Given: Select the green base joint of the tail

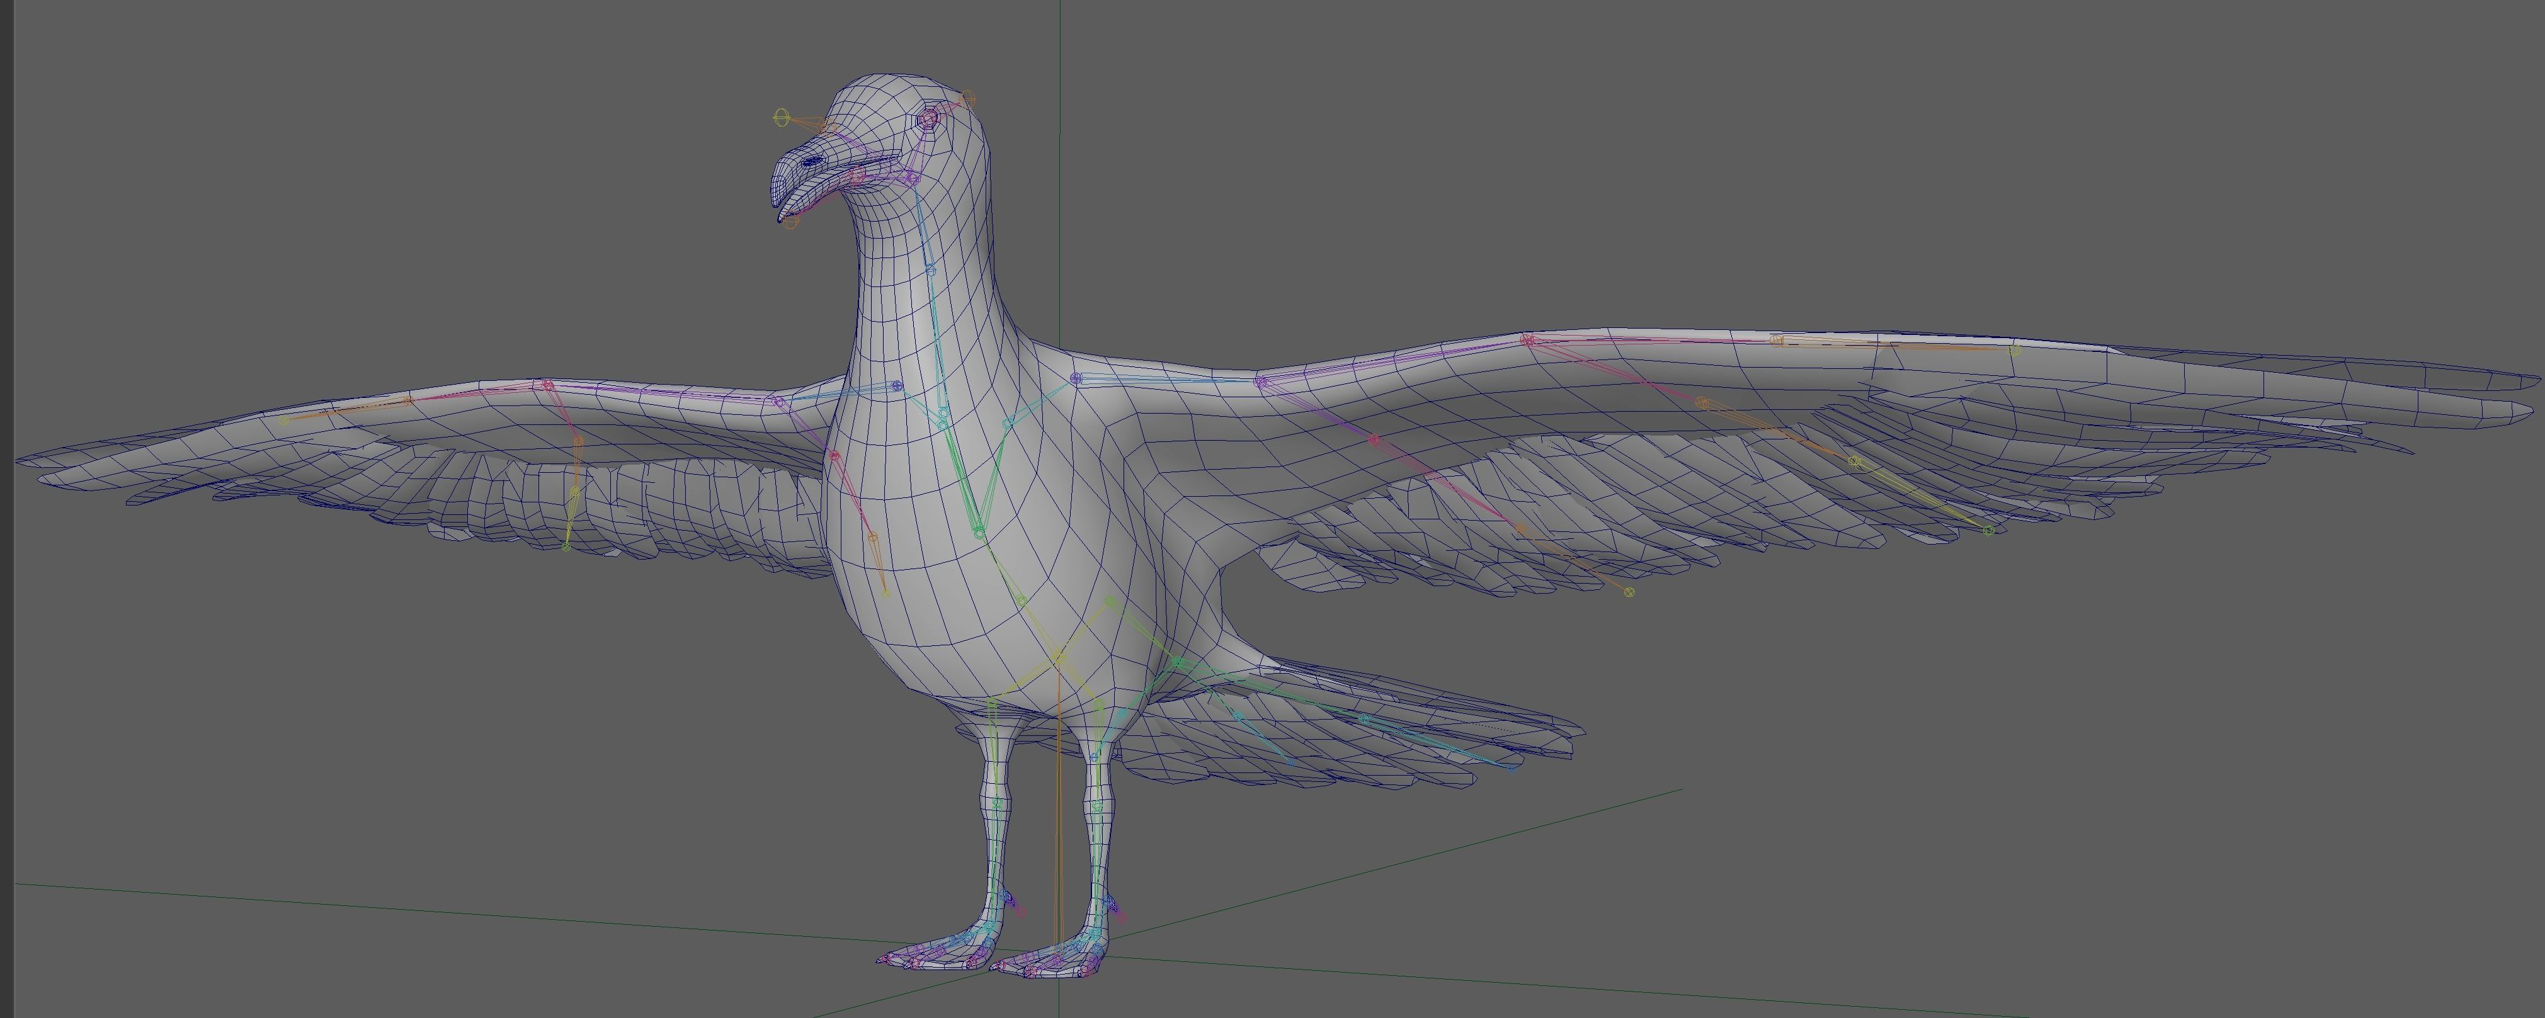Looking at the screenshot, I should (1178, 662).
